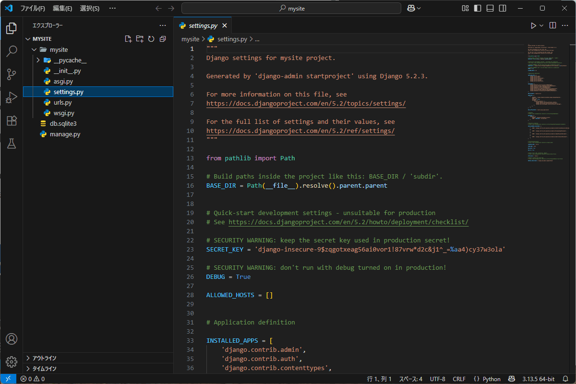The image size is (576, 384).
Task: Collapse the mysite folder
Action: coord(34,49)
